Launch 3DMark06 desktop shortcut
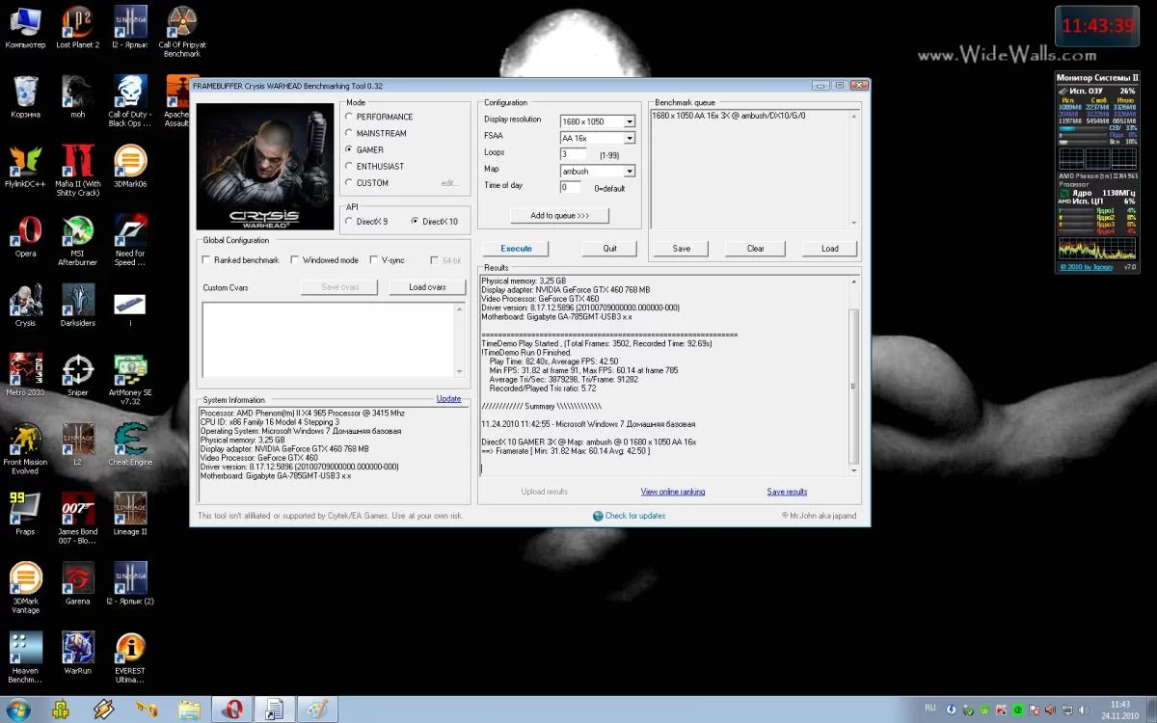 (130, 162)
